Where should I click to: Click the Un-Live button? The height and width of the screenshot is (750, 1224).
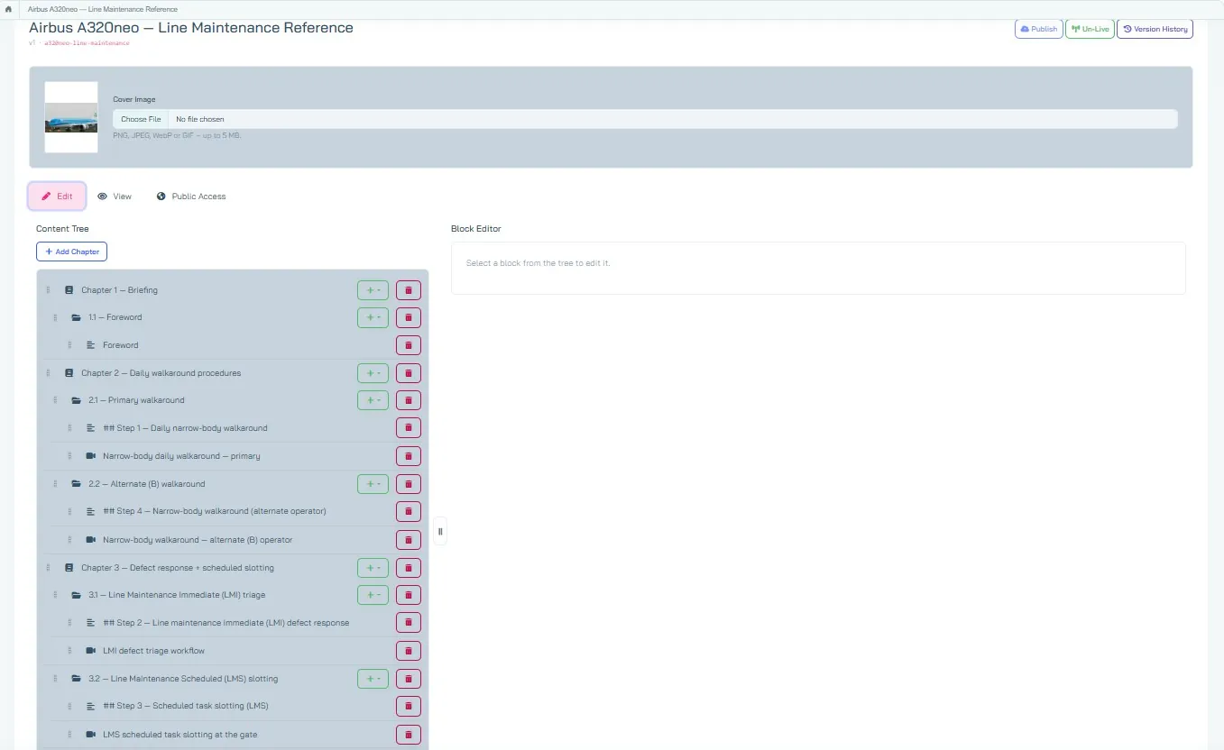tap(1090, 29)
